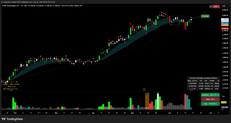Image resolution: width=231 pixels, height=123 pixels.
Task: Click the Jun label on the time axis
Action: pyautogui.click(x=170, y=113)
